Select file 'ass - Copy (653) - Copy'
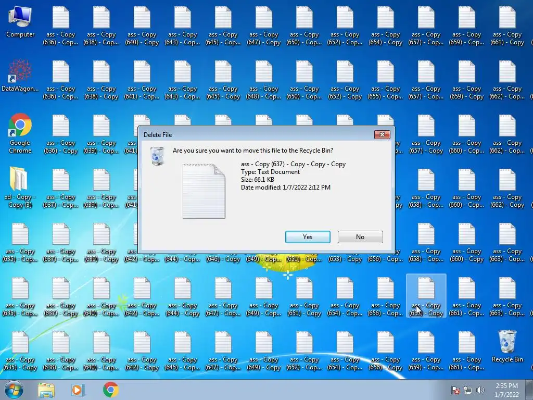This screenshot has width=533, height=400. point(345,259)
